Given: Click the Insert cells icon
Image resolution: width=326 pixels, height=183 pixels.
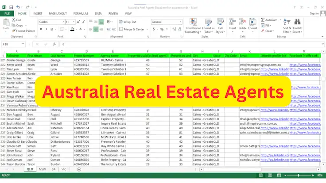Looking at the screenshot, I should pyautogui.click(x=232, y=24).
